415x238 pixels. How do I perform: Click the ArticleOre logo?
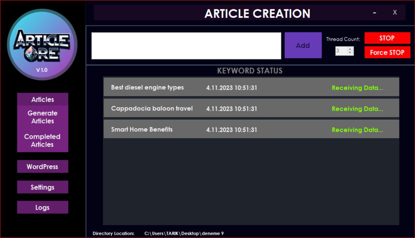point(42,45)
